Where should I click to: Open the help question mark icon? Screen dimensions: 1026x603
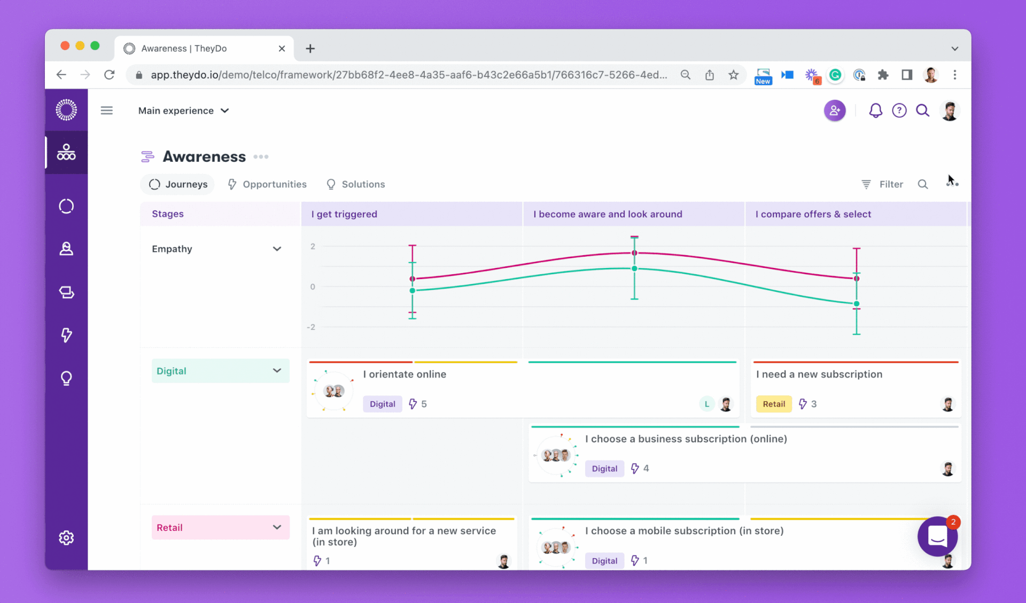point(899,110)
